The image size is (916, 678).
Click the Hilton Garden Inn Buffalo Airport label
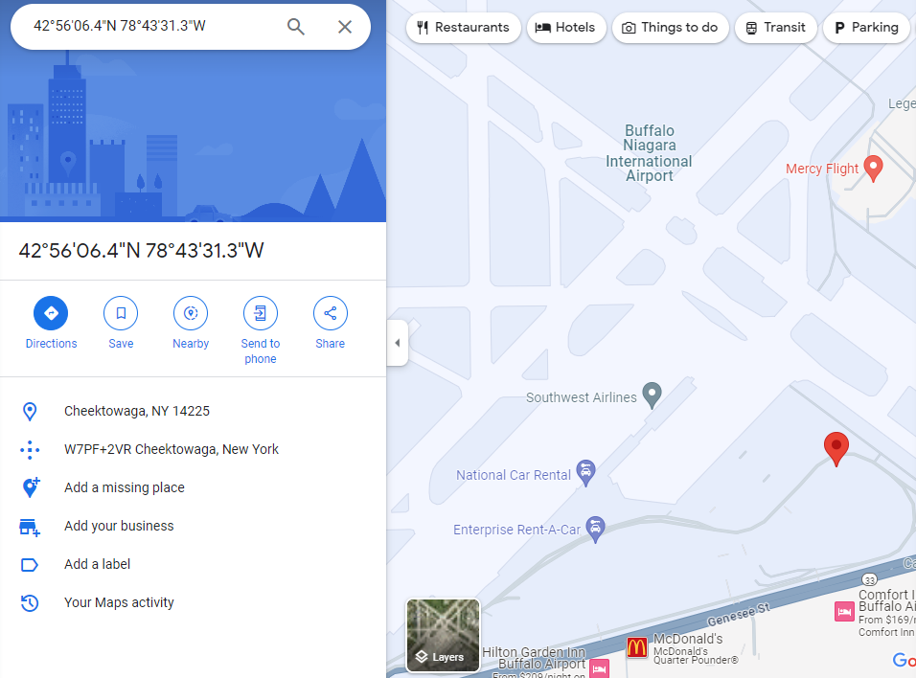pyautogui.click(x=534, y=658)
